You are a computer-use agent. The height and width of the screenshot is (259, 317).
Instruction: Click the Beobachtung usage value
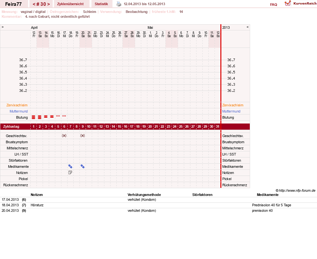pyautogui.click(x=136, y=12)
